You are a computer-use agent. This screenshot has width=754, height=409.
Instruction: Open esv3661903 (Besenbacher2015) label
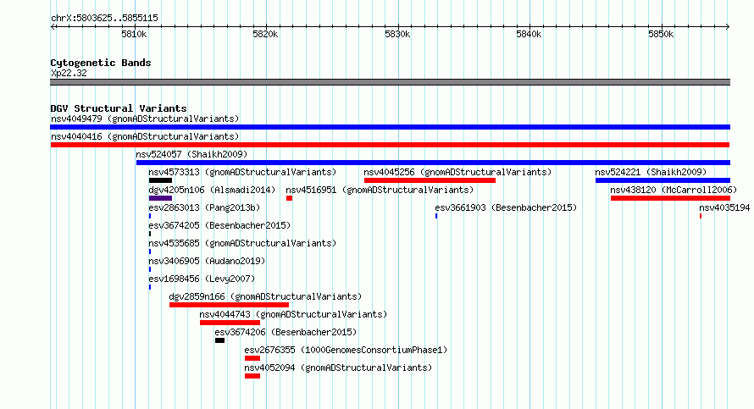pyautogui.click(x=506, y=207)
